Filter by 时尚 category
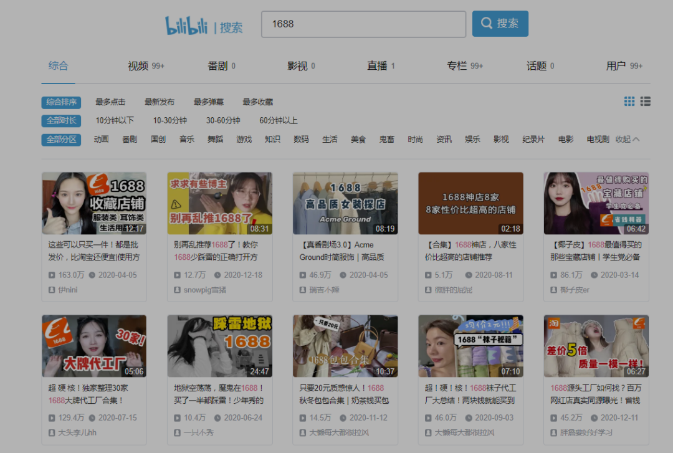This screenshot has width=673, height=453. [x=416, y=140]
